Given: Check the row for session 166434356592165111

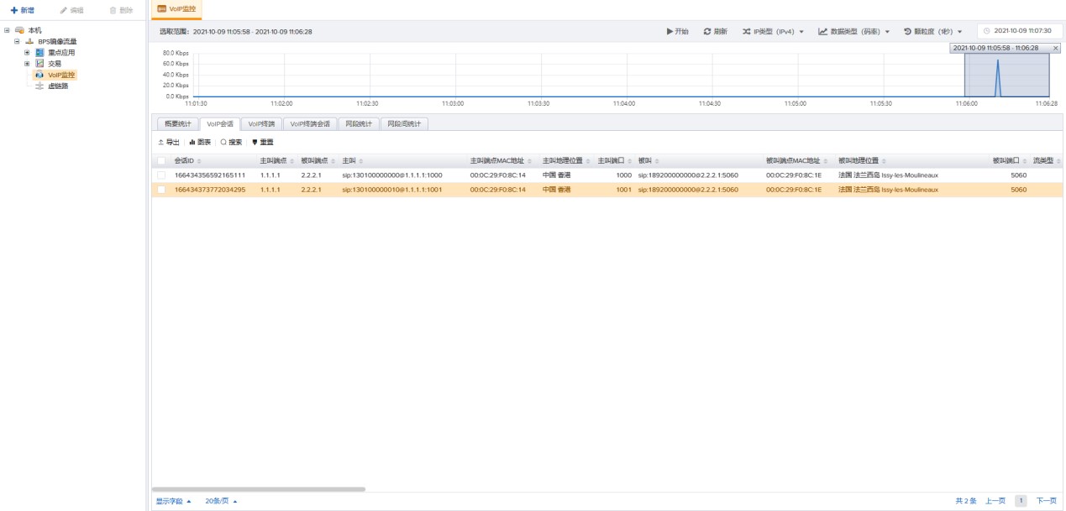Looking at the screenshot, I should [x=161, y=175].
